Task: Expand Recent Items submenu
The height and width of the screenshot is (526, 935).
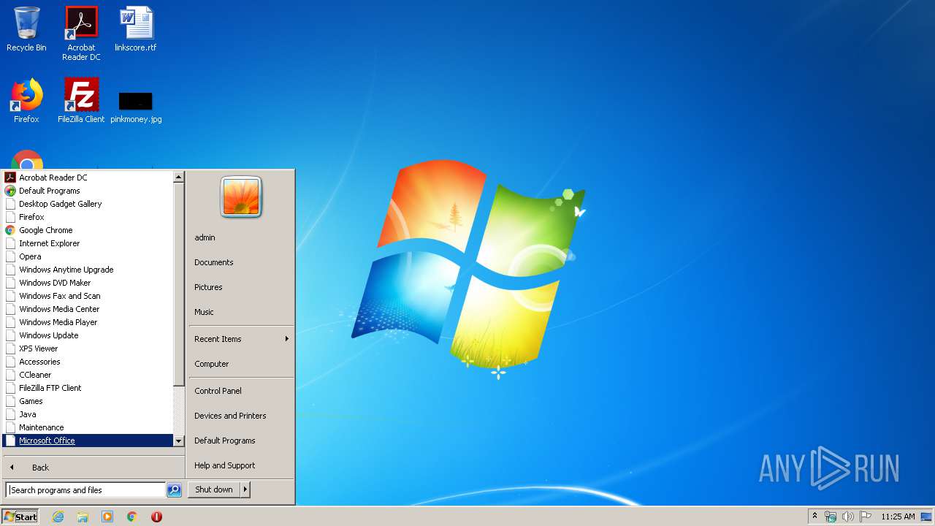Action: [x=241, y=339]
